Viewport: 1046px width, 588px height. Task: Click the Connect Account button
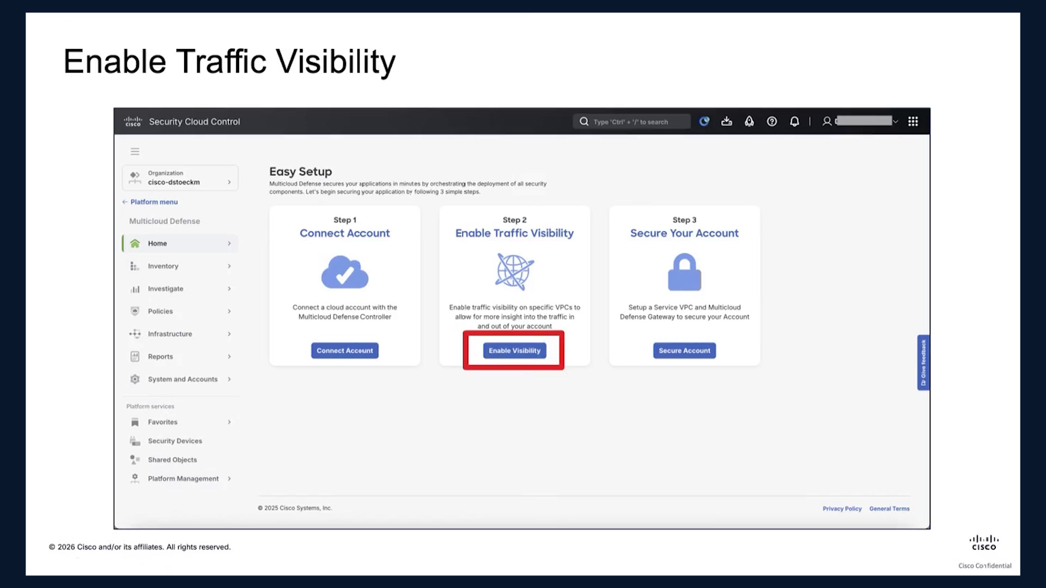click(x=345, y=351)
